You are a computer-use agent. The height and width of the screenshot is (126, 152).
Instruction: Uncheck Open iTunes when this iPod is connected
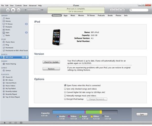(x=65, y=85)
